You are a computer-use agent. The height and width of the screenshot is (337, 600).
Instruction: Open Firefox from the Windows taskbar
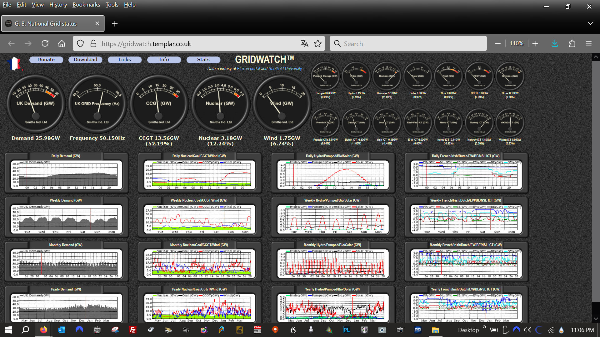pyautogui.click(x=43, y=330)
